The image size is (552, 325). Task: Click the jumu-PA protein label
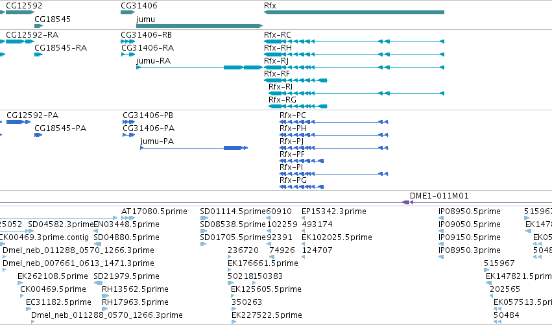pyautogui.click(x=157, y=141)
